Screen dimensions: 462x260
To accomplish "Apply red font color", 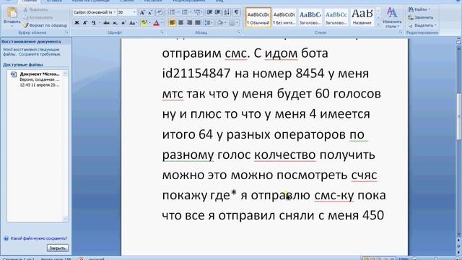I will click(x=156, y=22).
